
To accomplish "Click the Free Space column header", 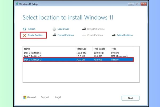I will [101, 49].
